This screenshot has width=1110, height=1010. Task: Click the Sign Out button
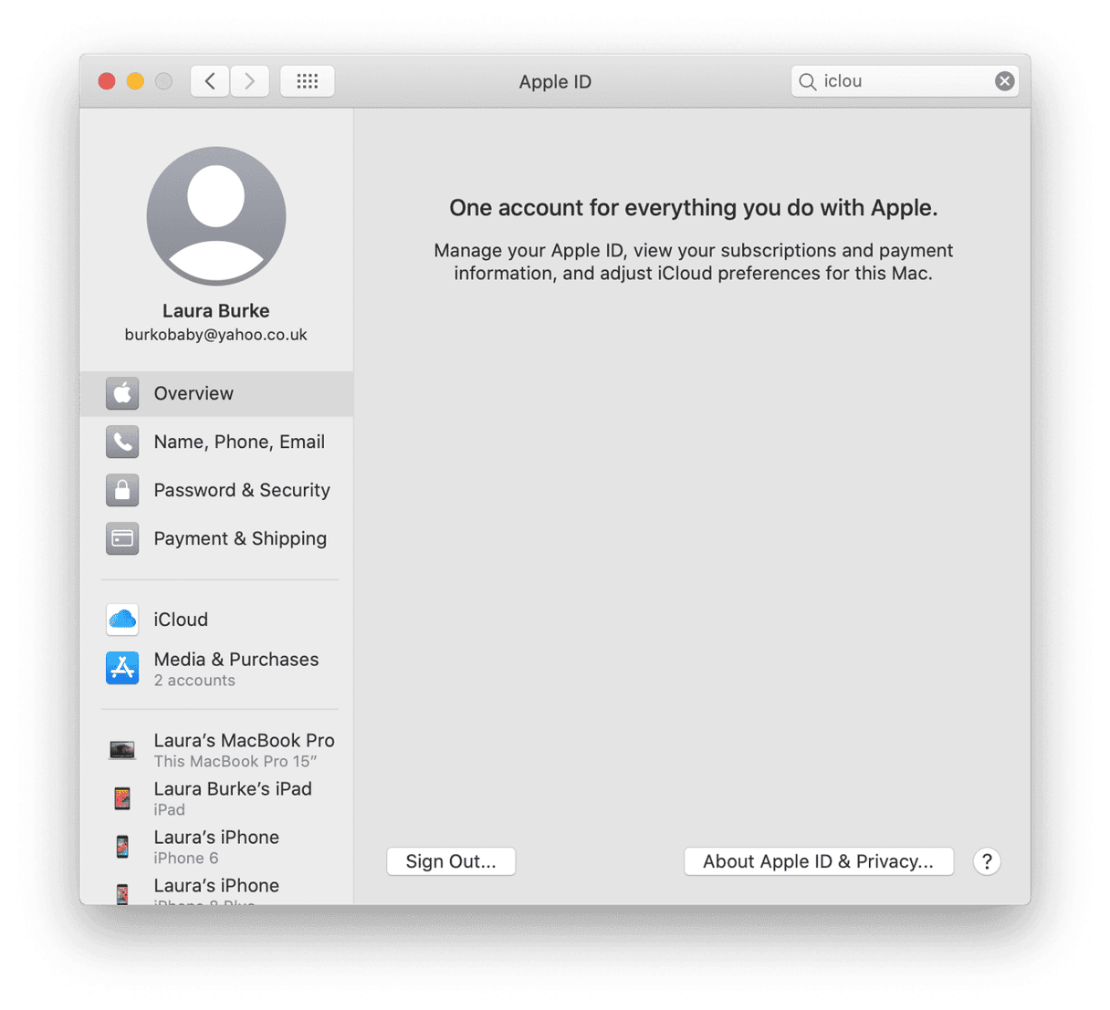(x=451, y=860)
